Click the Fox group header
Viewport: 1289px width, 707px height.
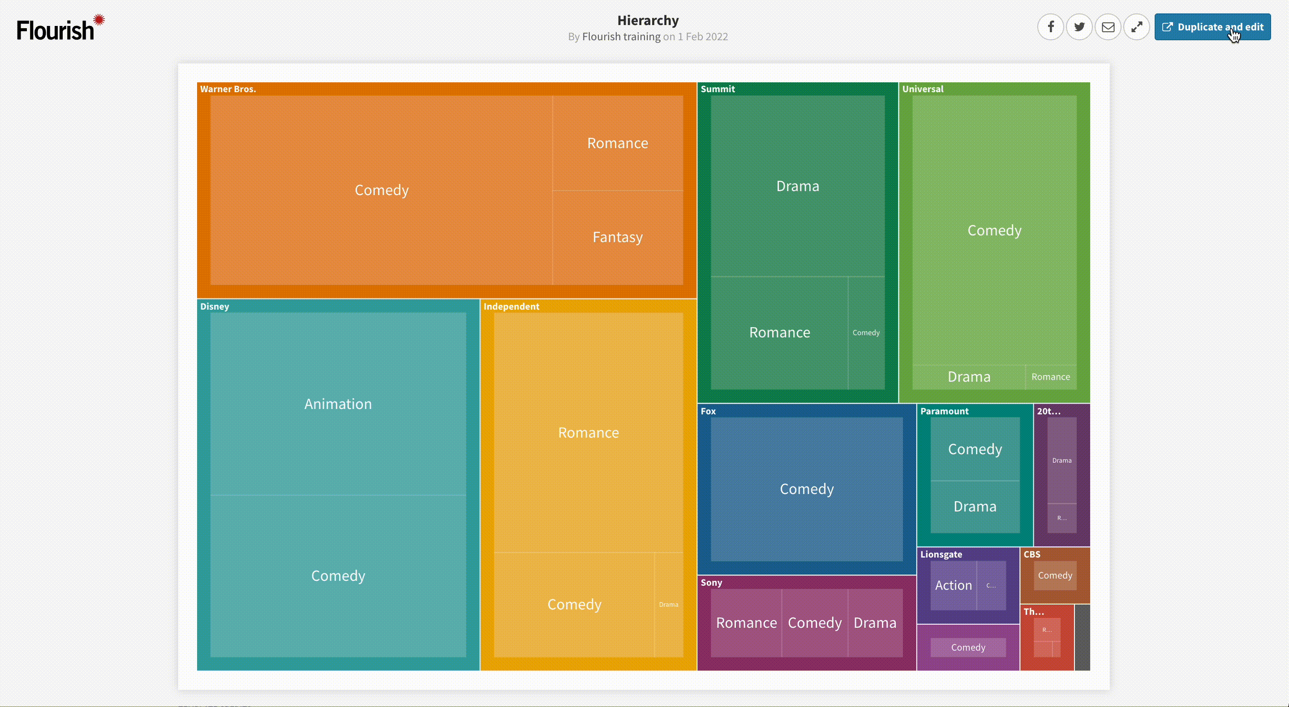(708, 411)
